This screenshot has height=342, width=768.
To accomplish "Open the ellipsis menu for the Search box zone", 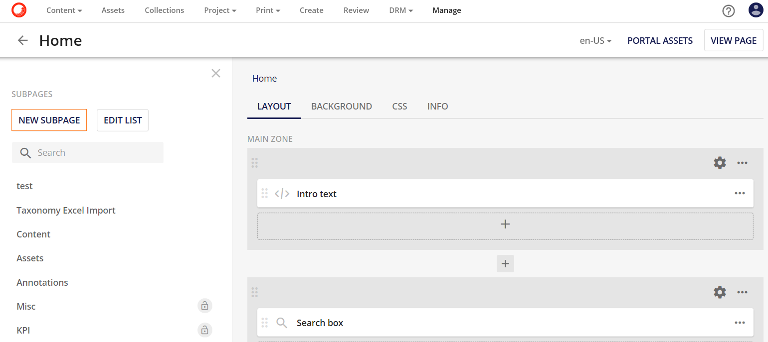I will pos(742,292).
